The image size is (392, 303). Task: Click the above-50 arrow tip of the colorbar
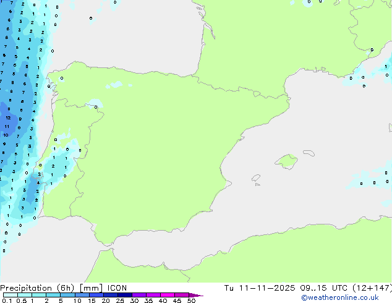(x=196, y=295)
